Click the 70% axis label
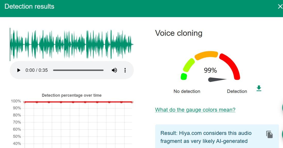This screenshot has width=283, height=148. coord(17,122)
